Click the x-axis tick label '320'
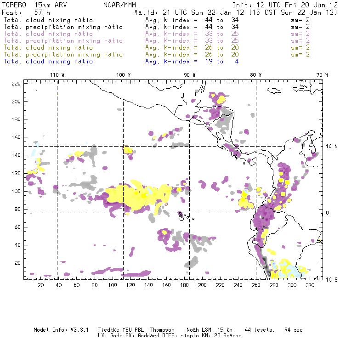This screenshot has width=340, height=340. 310,285
